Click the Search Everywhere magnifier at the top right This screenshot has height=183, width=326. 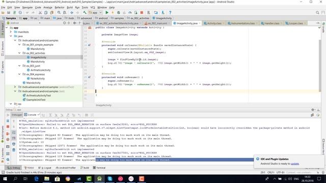tap(317, 13)
